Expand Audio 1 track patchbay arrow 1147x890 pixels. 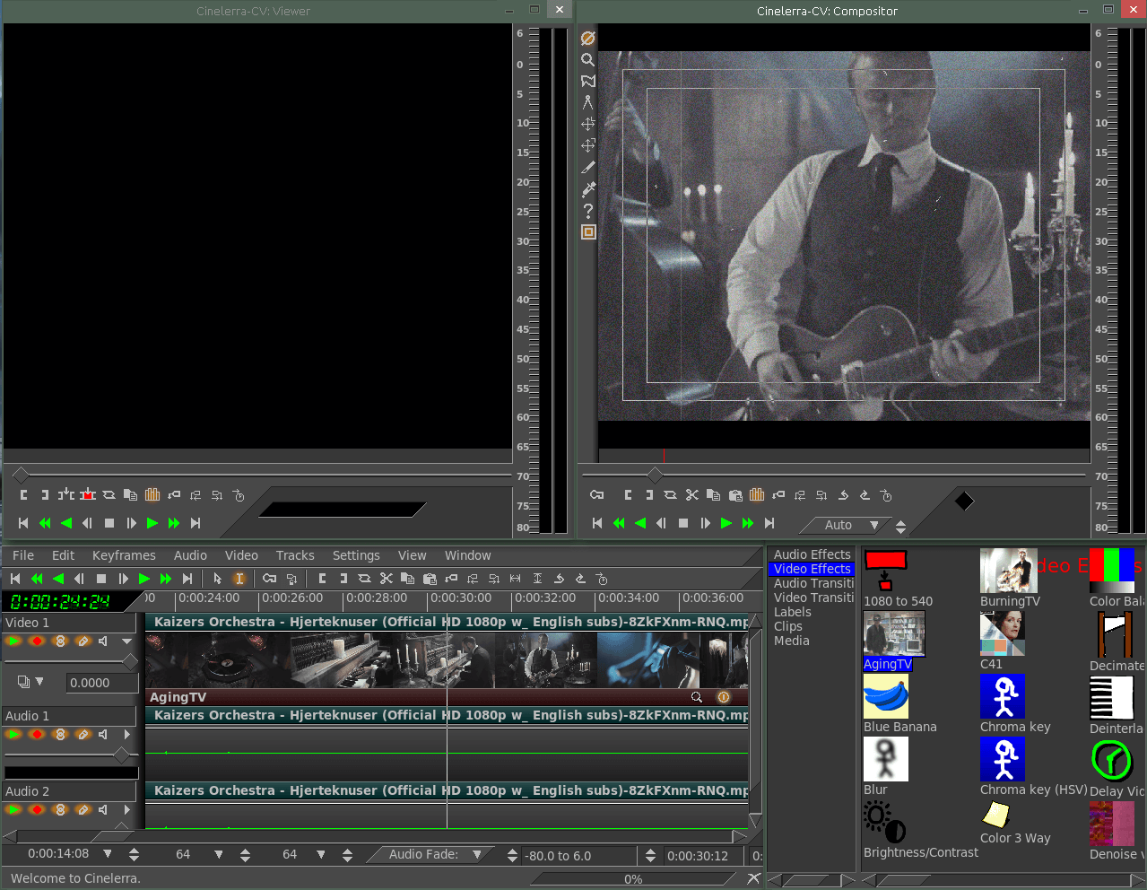pos(126,734)
